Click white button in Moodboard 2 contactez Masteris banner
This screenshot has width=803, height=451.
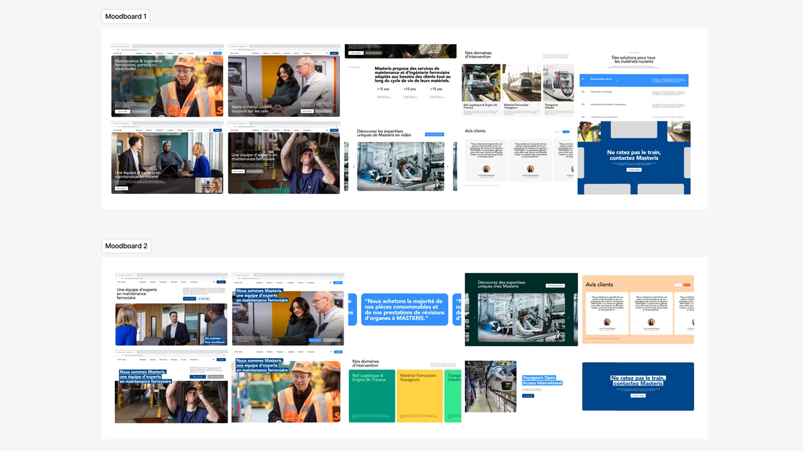tap(638, 395)
